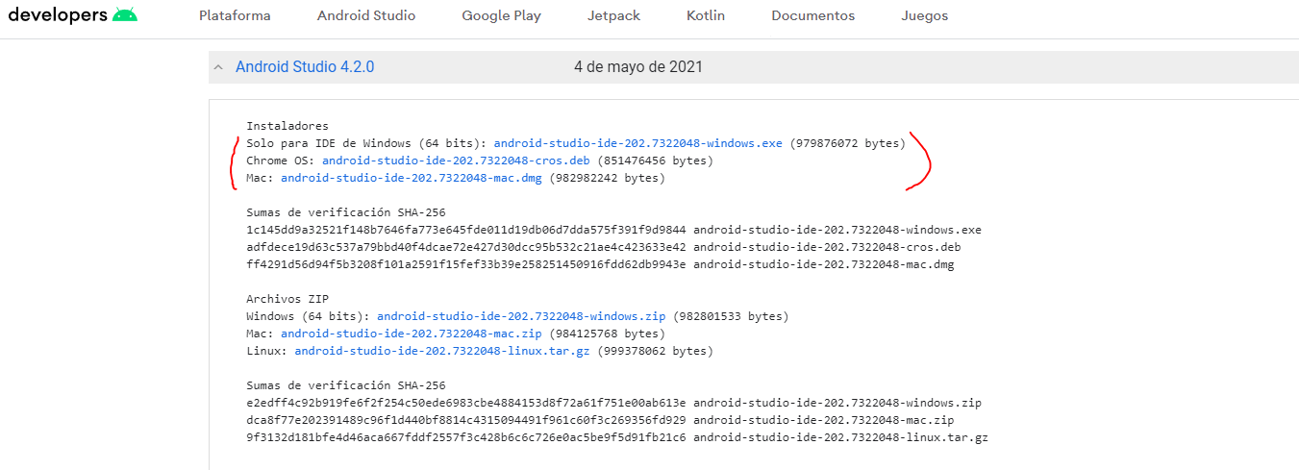Select Jetpack in the top navigation
The height and width of the screenshot is (470, 1299).
[613, 15]
